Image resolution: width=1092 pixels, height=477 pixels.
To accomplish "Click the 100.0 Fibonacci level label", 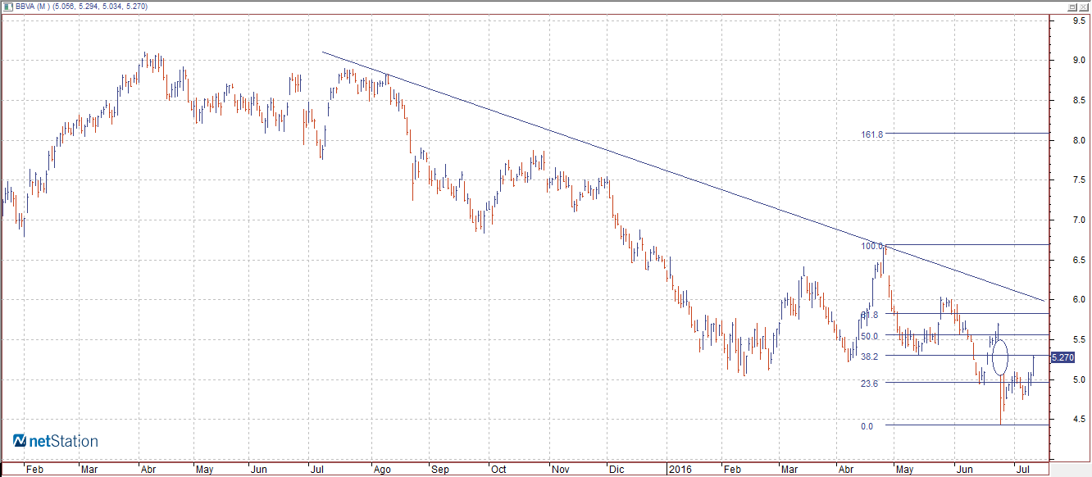I will [x=871, y=246].
